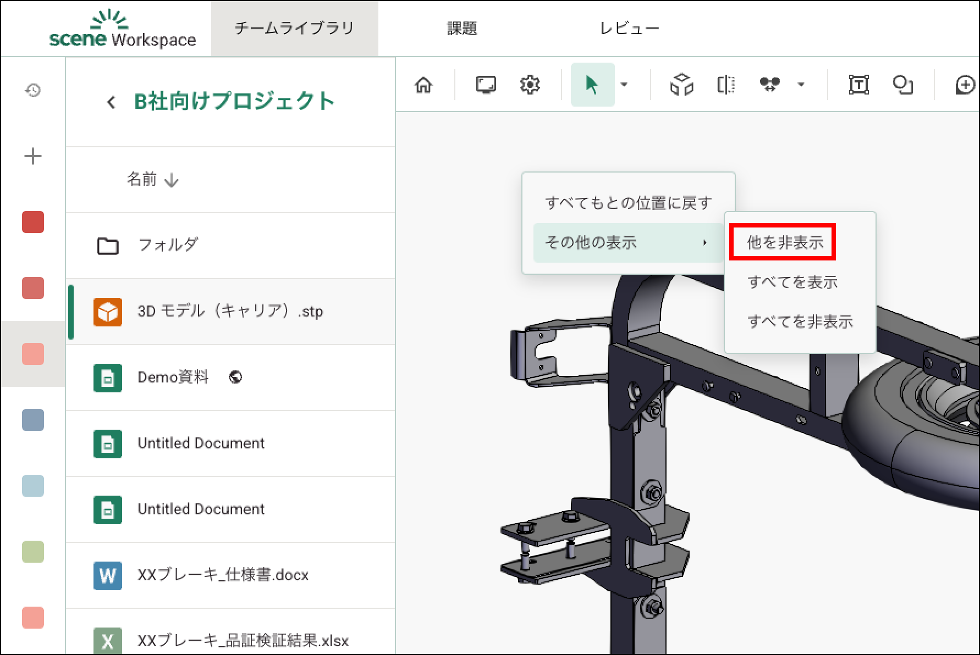980x655 pixels.
Task: Select the shapes annotation tool icon
Action: (902, 85)
